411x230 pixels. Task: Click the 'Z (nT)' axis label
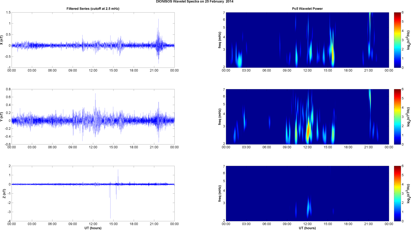4,194
